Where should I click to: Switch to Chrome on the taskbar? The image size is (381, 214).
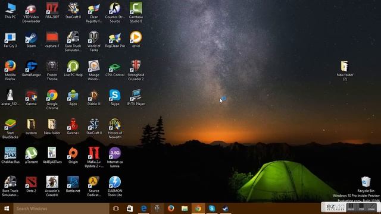tap(198, 209)
